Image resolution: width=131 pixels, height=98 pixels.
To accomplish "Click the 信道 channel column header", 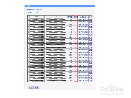I will click(x=76, y=17).
